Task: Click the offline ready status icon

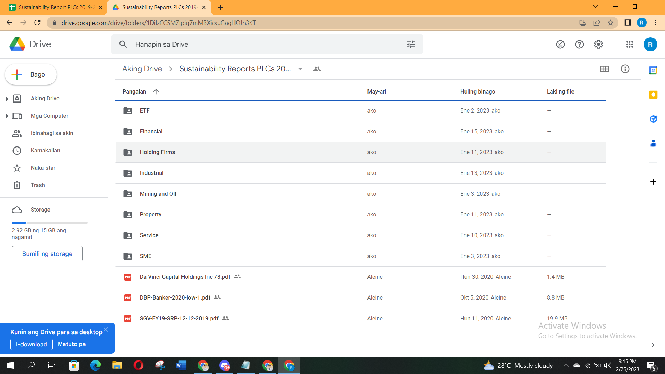Action: [x=560, y=44]
